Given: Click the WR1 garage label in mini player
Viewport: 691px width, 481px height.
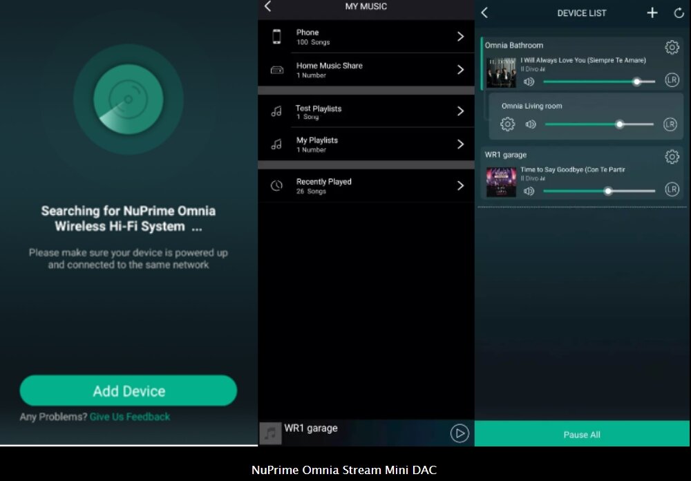Looking at the screenshot, I should (x=311, y=428).
